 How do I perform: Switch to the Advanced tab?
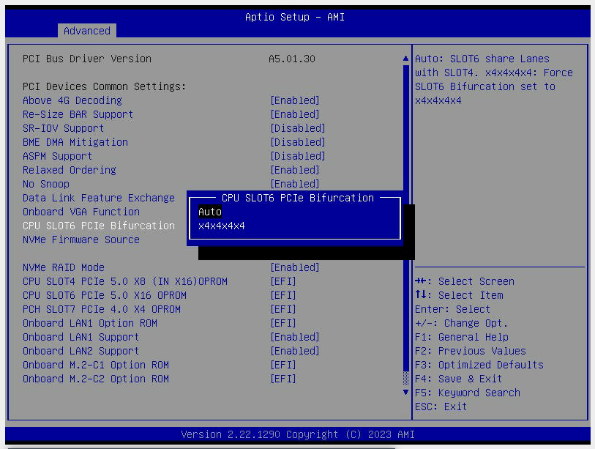click(x=86, y=31)
